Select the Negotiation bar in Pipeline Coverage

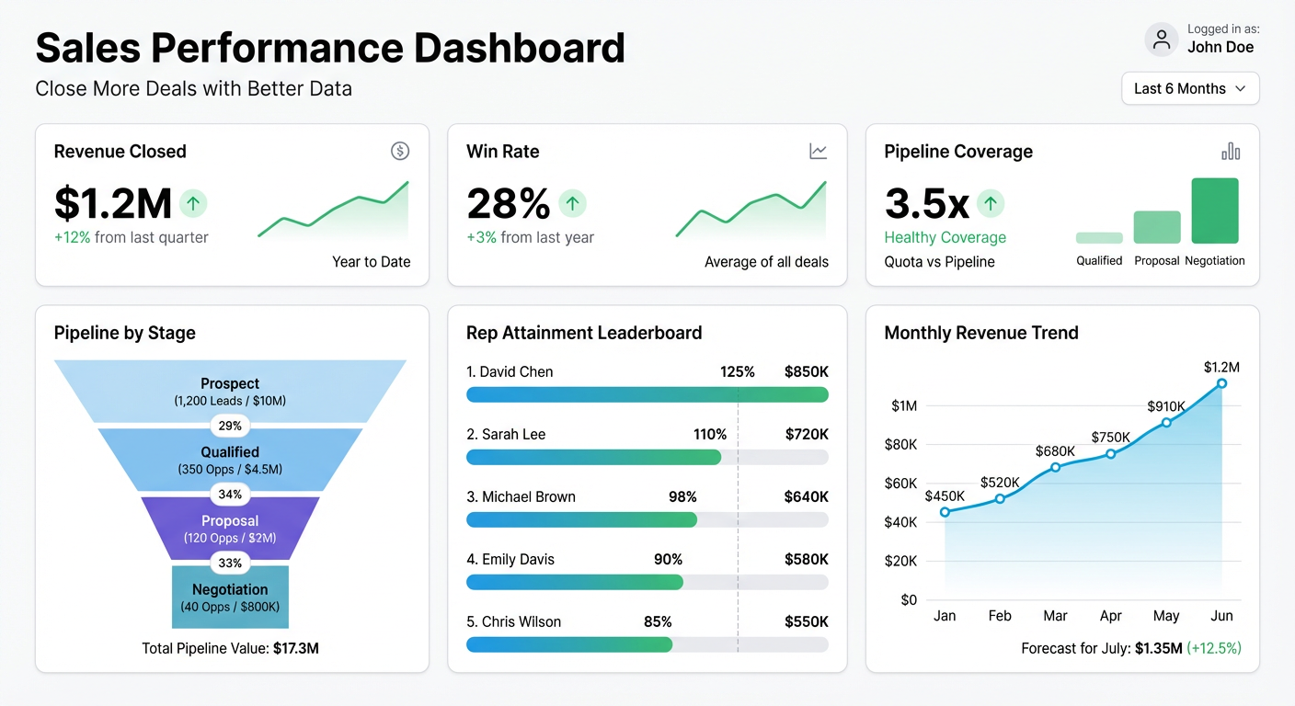click(1215, 211)
